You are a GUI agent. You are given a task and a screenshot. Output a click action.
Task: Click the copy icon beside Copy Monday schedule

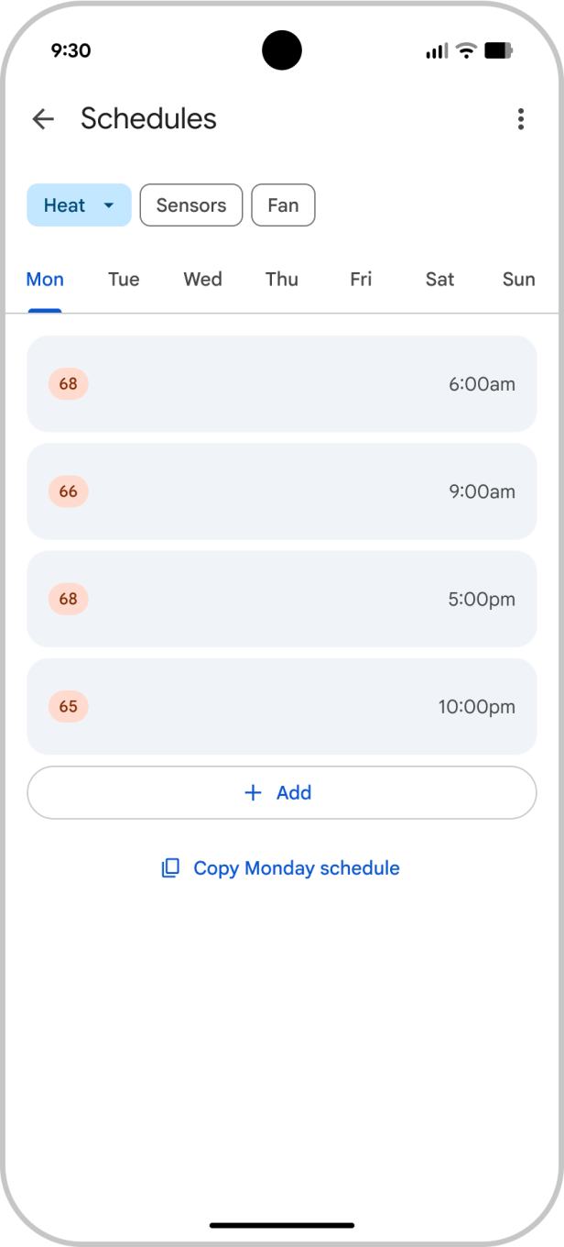coord(169,867)
